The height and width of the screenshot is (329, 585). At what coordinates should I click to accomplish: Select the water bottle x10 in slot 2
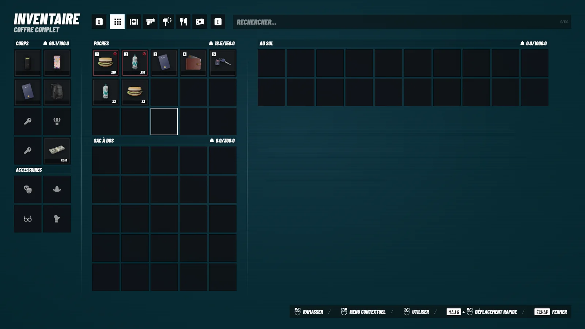point(135,63)
